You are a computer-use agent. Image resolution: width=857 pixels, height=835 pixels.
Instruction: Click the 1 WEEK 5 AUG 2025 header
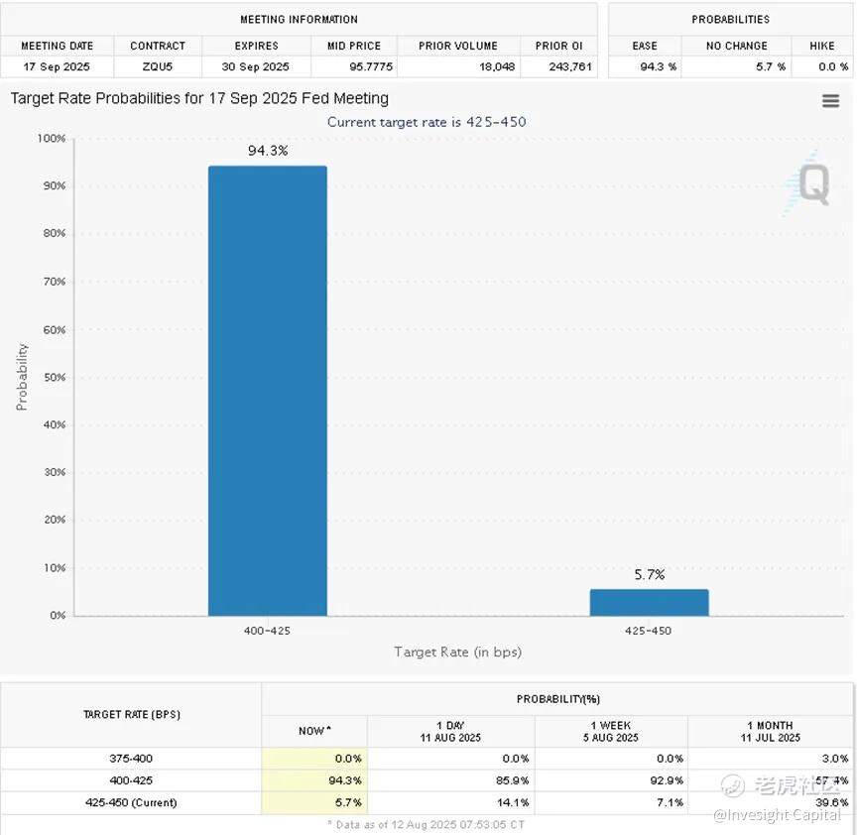point(610,731)
